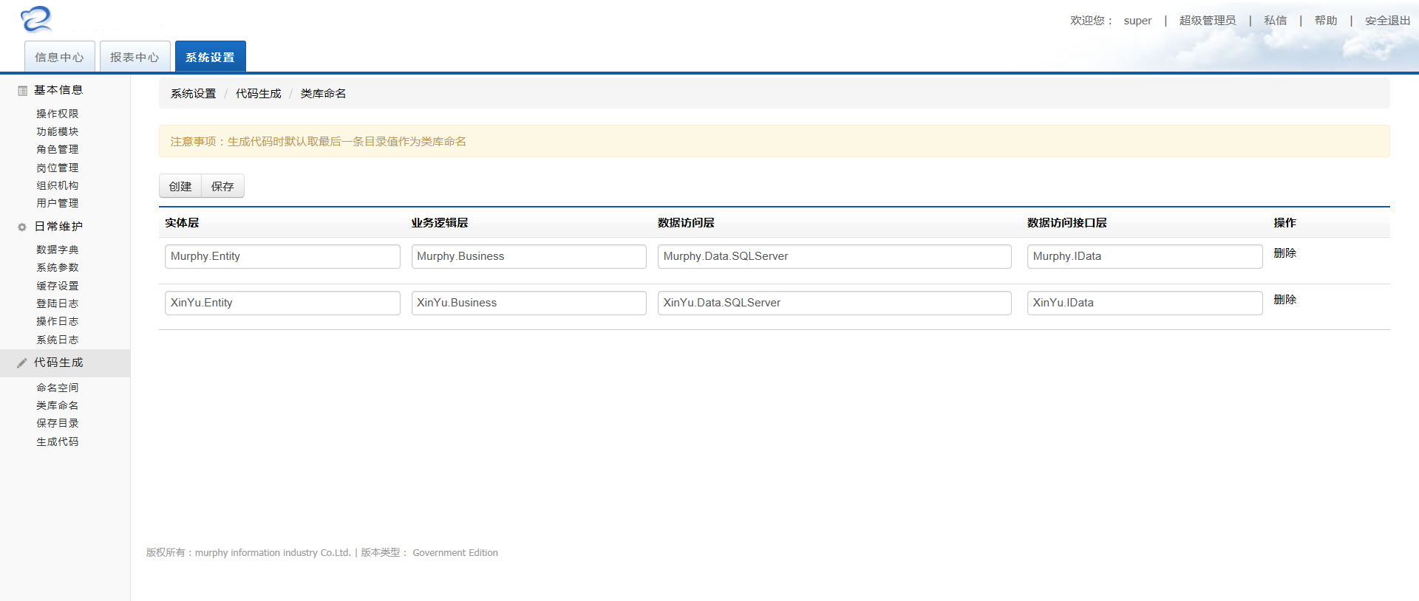Click the XinYu.Business input field
The width and height of the screenshot is (1419, 601).
(528, 303)
